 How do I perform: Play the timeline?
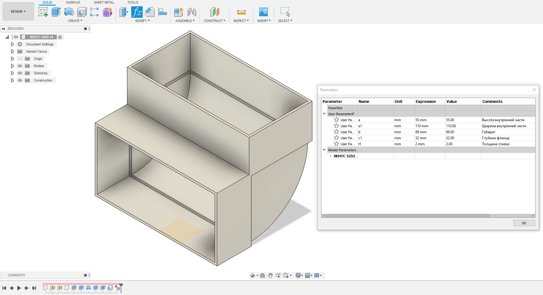click(x=19, y=288)
